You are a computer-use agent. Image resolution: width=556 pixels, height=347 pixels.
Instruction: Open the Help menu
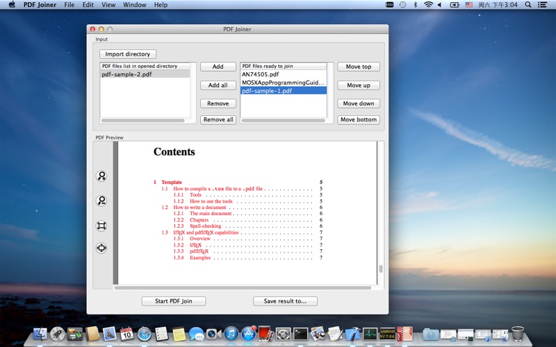(161, 5)
